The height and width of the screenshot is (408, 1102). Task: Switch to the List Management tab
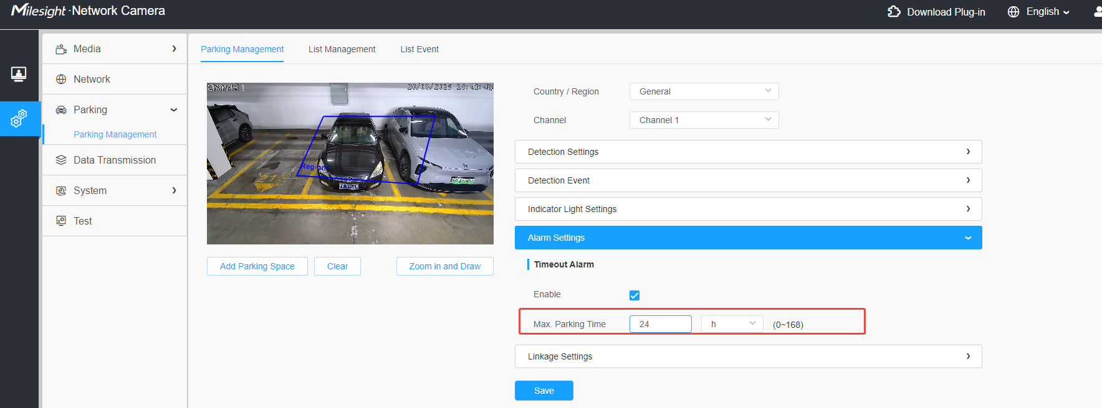tap(342, 49)
